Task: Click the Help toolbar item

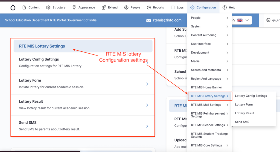Action: coord(229,7)
